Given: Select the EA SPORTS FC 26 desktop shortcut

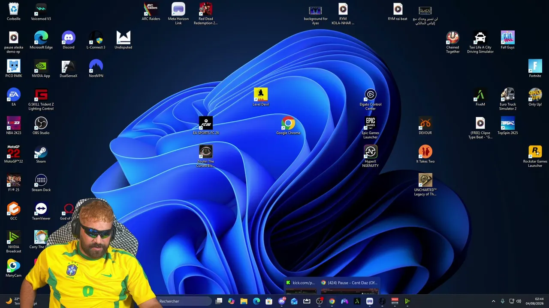Looking at the screenshot, I should click(x=206, y=126).
